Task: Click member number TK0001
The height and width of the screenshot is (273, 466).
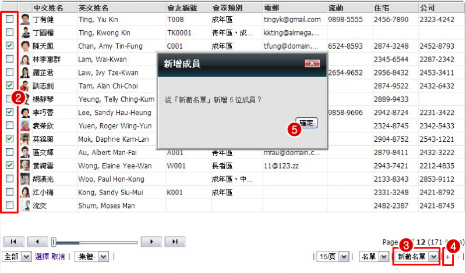Action: pyautogui.click(x=179, y=33)
